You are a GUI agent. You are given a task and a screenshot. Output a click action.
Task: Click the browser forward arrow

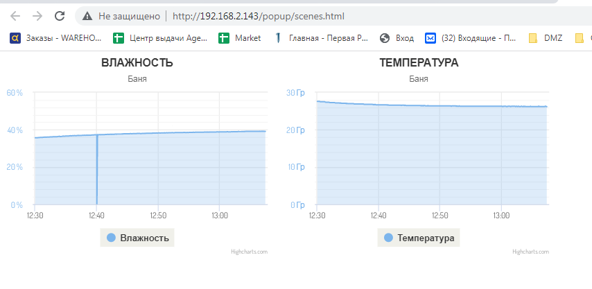point(37,16)
